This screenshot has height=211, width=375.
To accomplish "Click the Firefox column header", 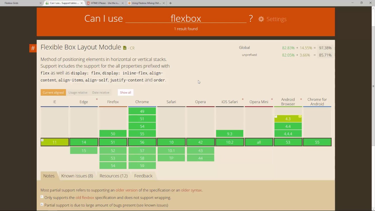I will pos(113,102).
